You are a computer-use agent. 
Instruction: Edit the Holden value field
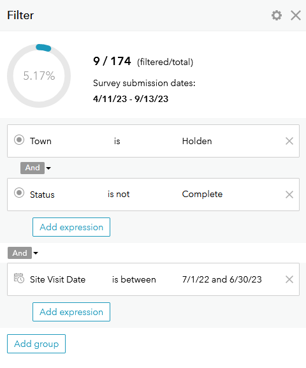(197, 141)
